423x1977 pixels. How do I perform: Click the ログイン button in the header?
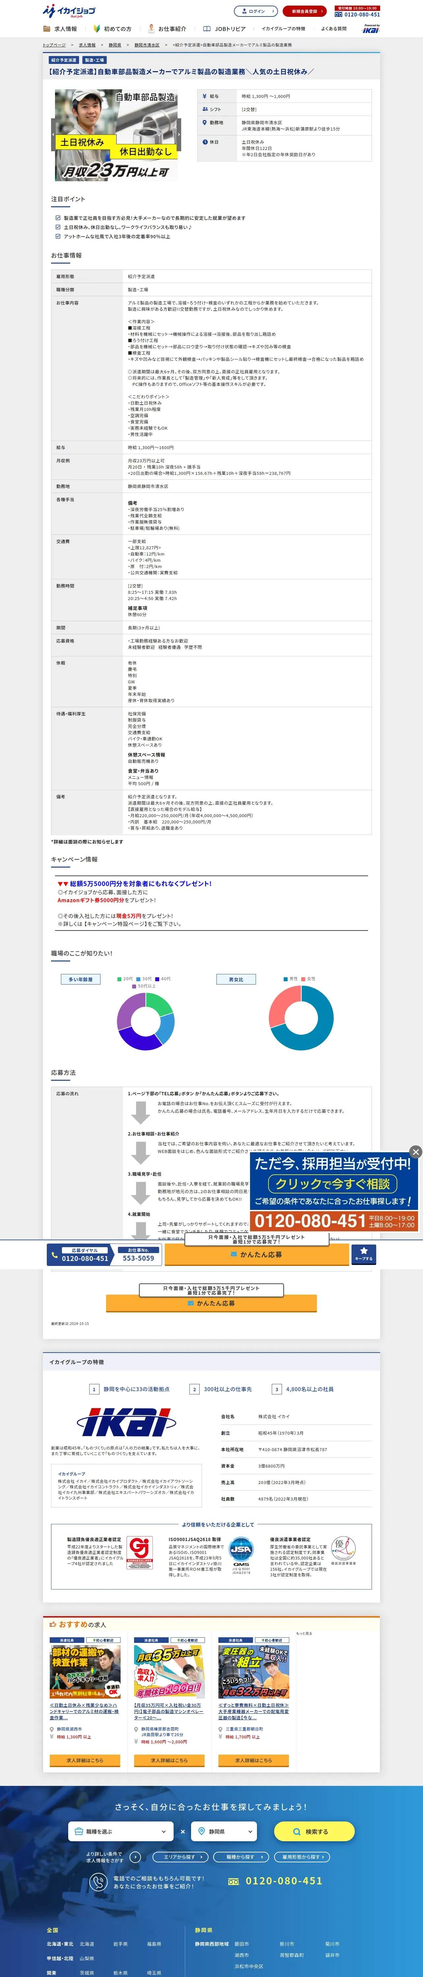point(256,12)
